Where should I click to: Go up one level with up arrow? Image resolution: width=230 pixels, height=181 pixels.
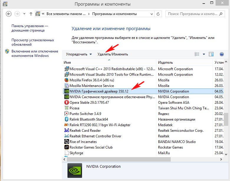coord(31,14)
